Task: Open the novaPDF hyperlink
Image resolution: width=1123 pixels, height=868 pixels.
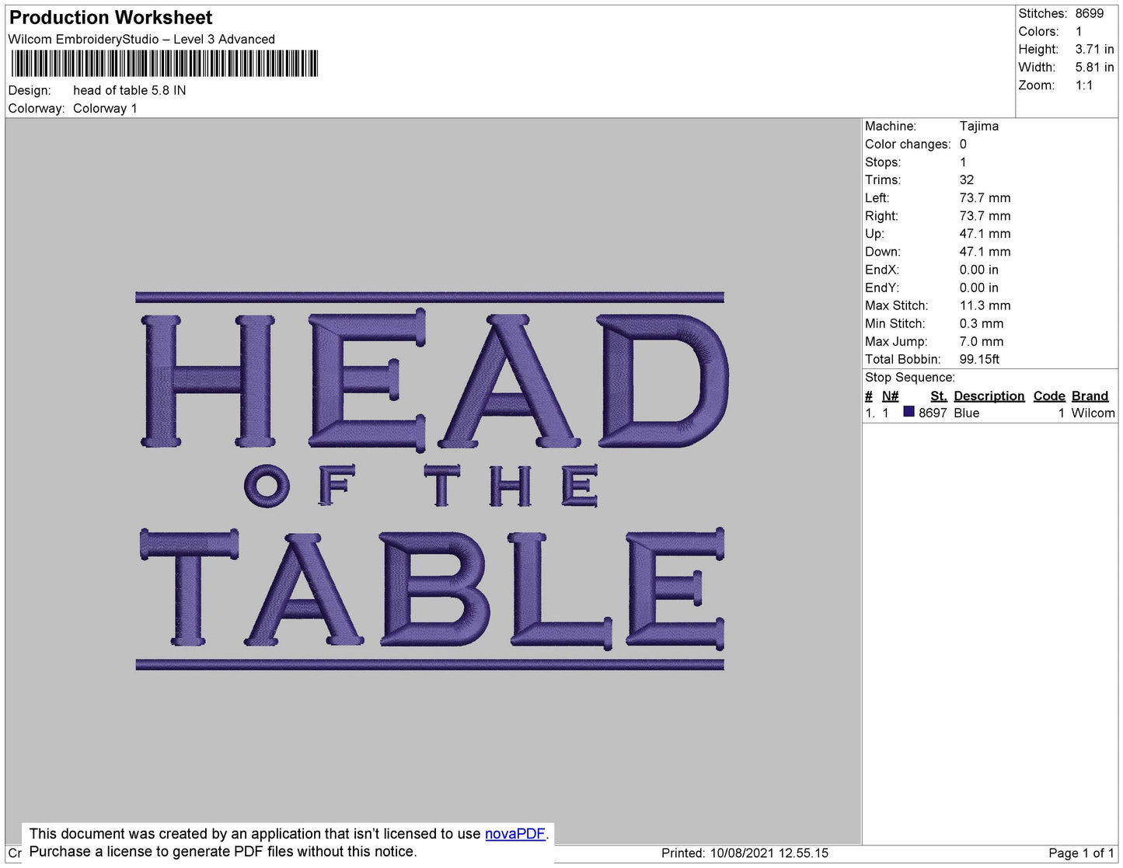Action: pyautogui.click(x=515, y=834)
